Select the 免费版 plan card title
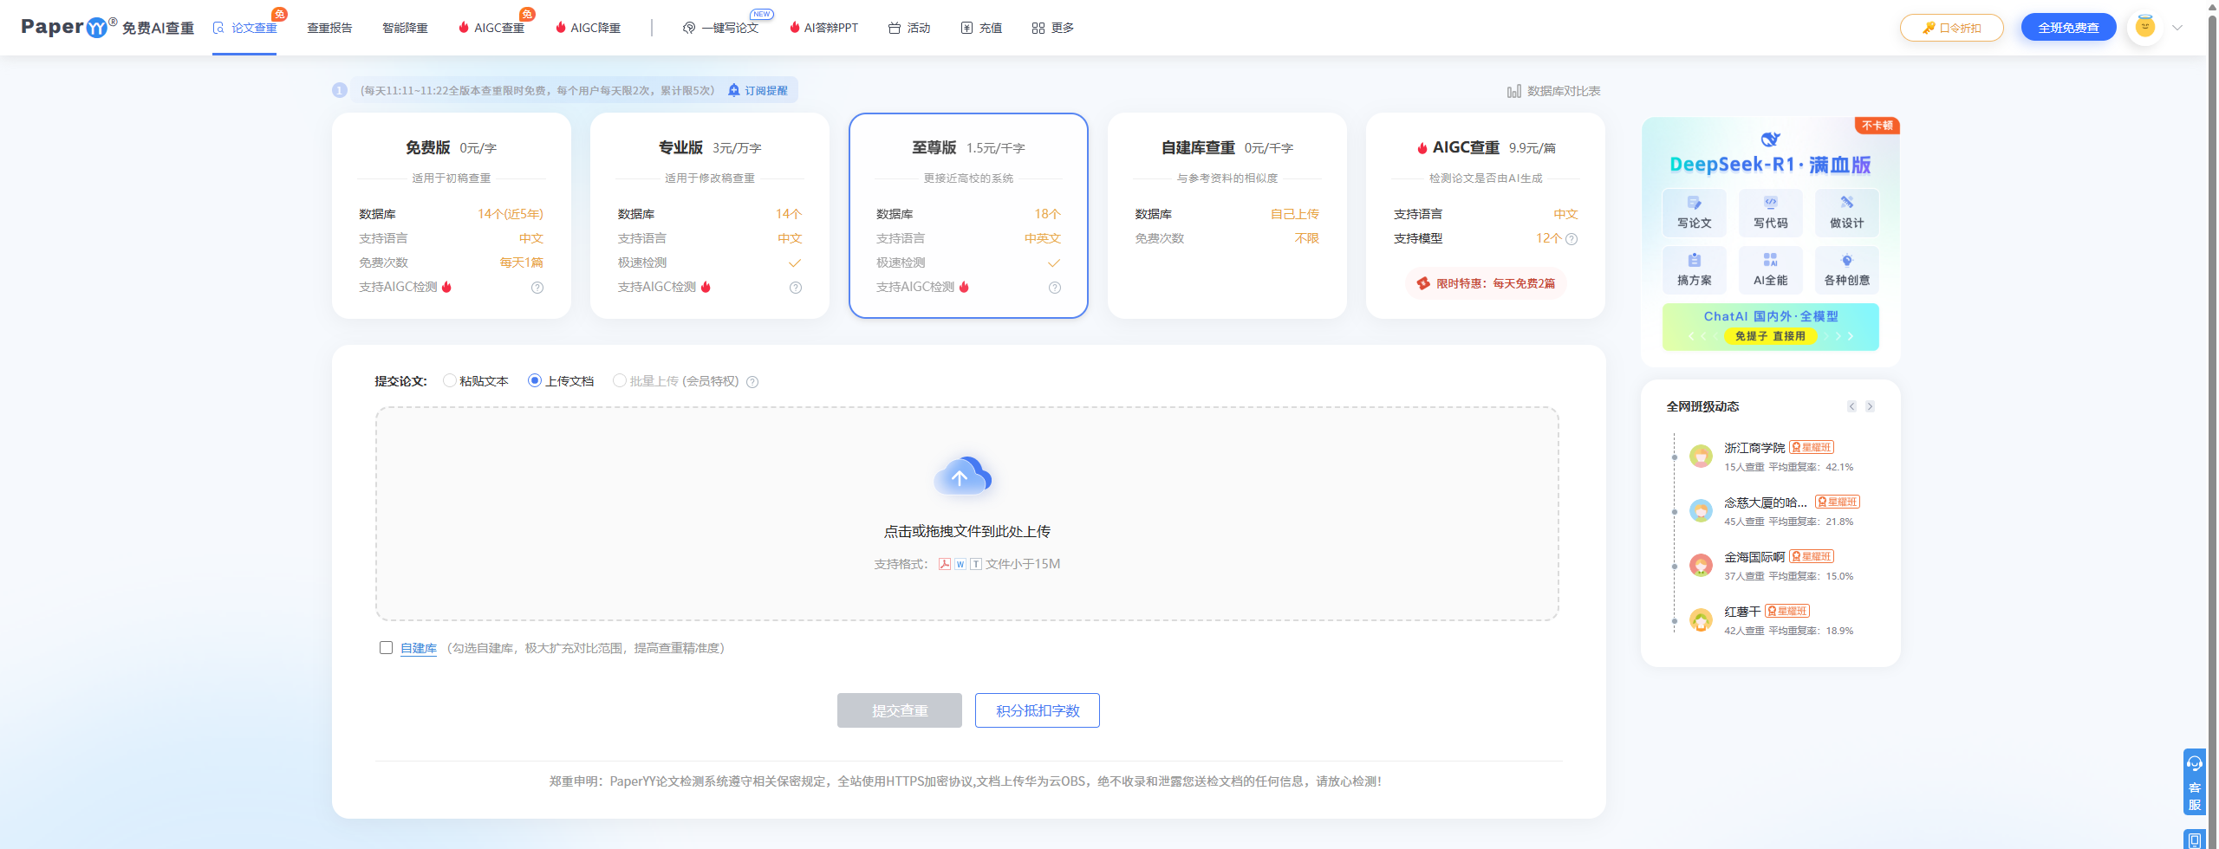Image resolution: width=2219 pixels, height=849 pixels. point(427,147)
